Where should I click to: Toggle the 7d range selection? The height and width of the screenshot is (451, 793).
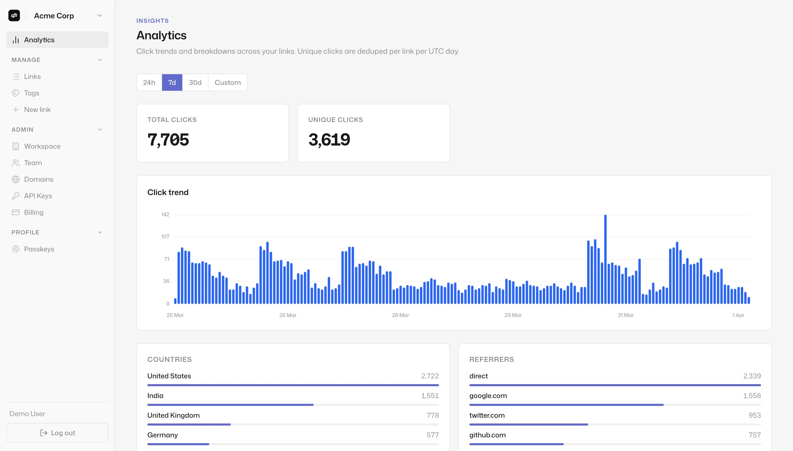[x=172, y=82]
